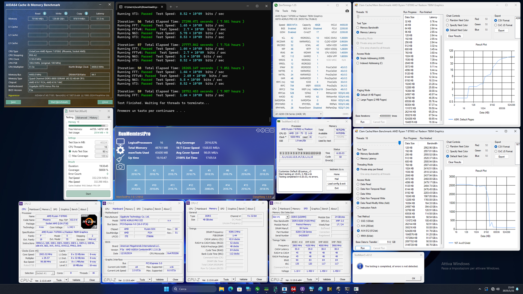Click the info icon next to Copy in AIDA64
The image size is (523, 294).
[86, 13]
